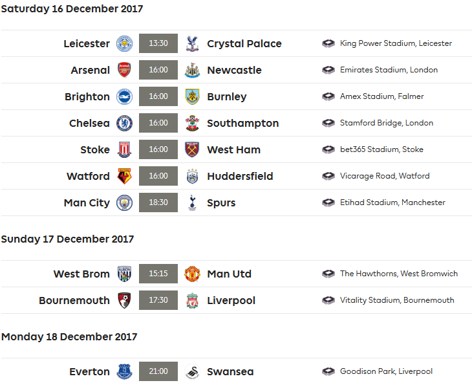Click stadium icon beside Etihad Stadium

(328, 203)
